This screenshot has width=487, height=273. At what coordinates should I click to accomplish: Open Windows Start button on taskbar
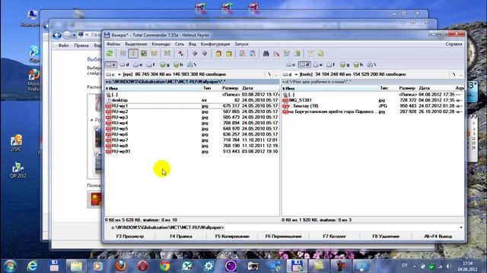[10, 266]
